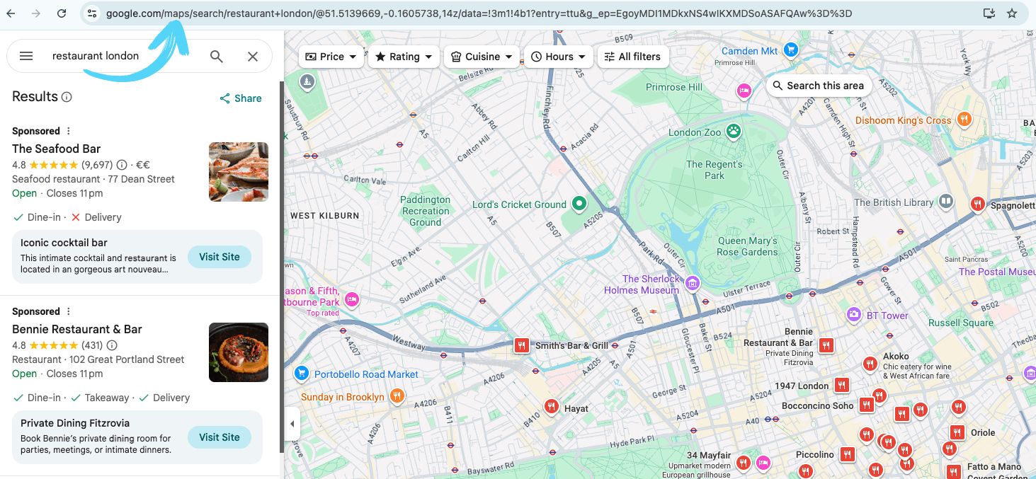The width and height of the screenshot is (1036, 479).
Task: Click the Piccolino restaurant pin
Action: pyautogui.click(x=847, y=454)
